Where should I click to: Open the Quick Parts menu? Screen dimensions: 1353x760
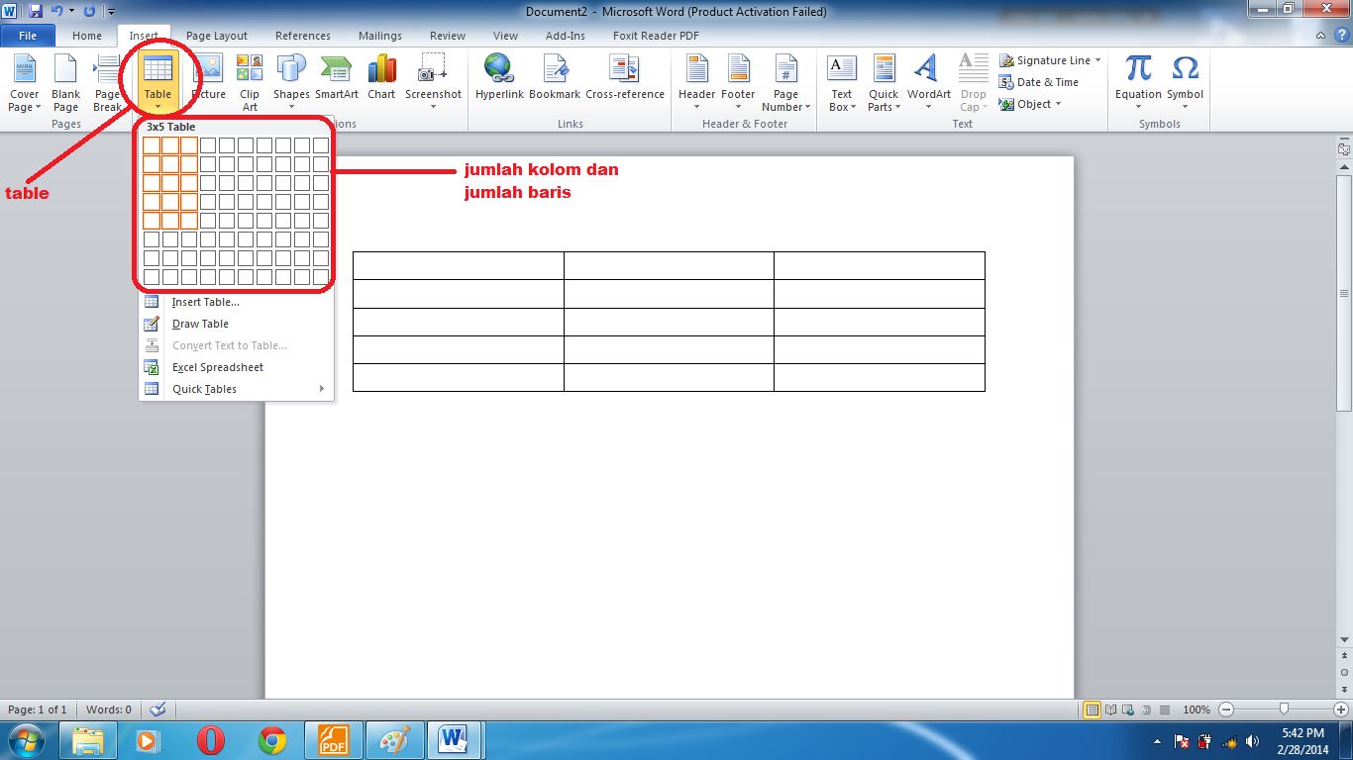coord(884,83)
